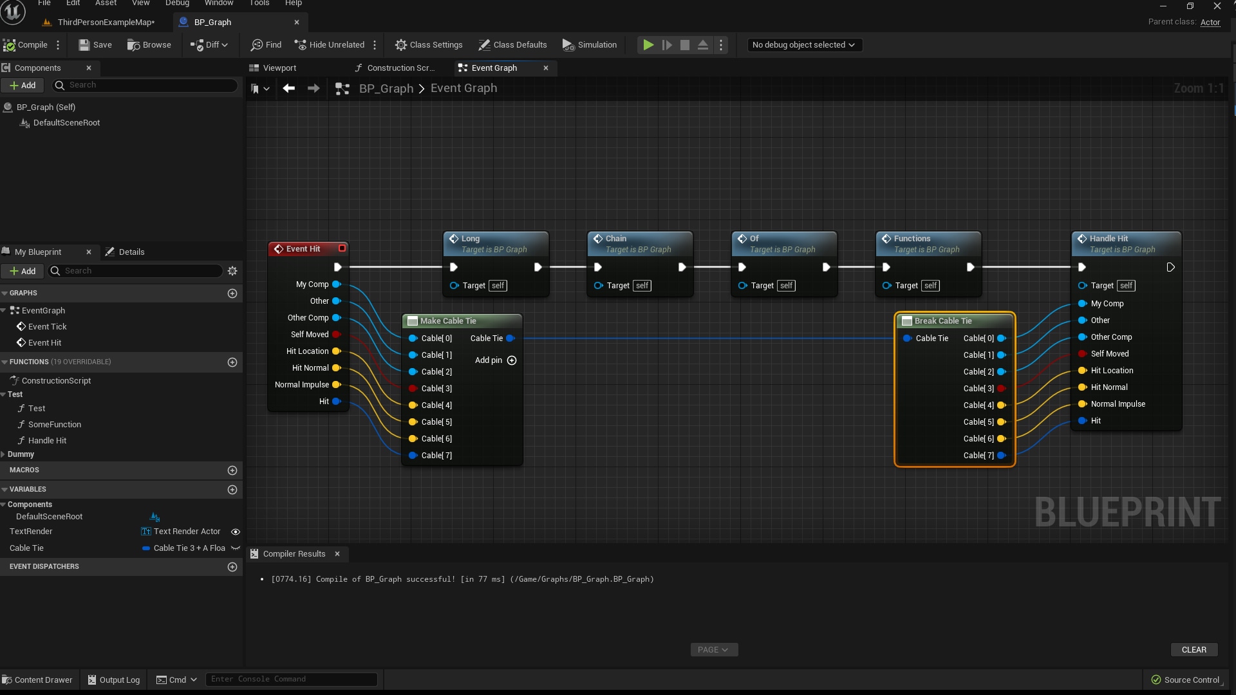1236x695 pixels.
Task: Toggle TextRender visibility in Variables
Action: click(235, 532)
